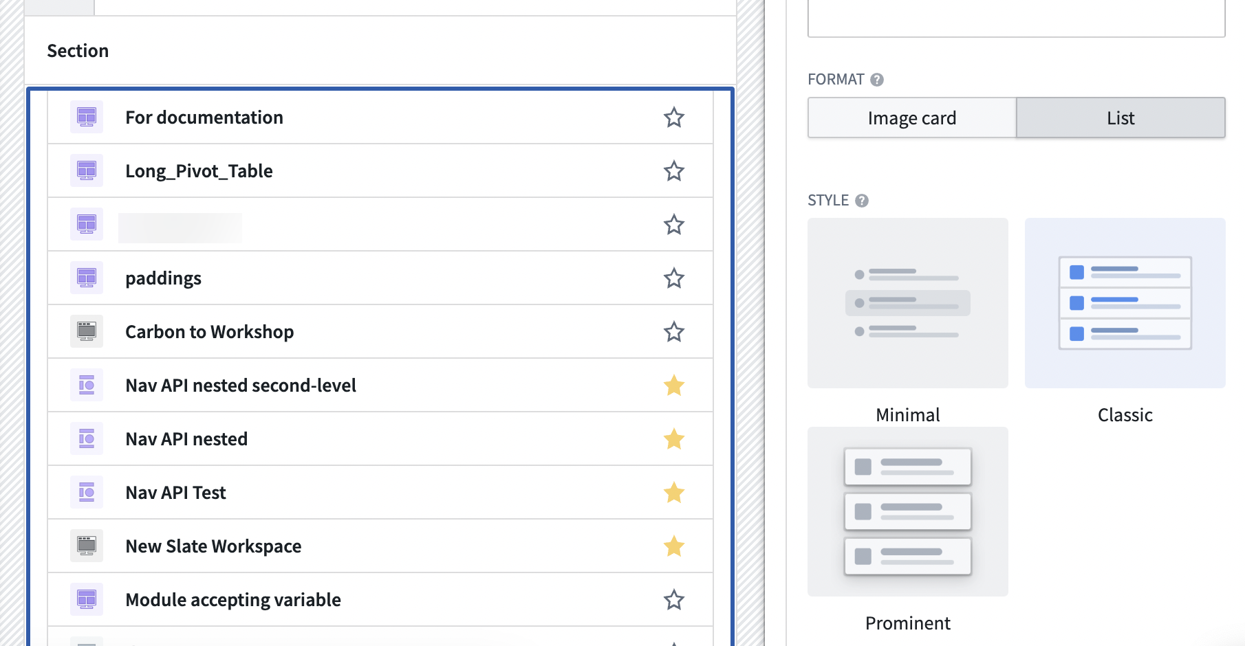The height and width of the screenshot is (646, 1245).
Task: Toggle star on Carbon to Workshop
Action: [x=673, y=332]
